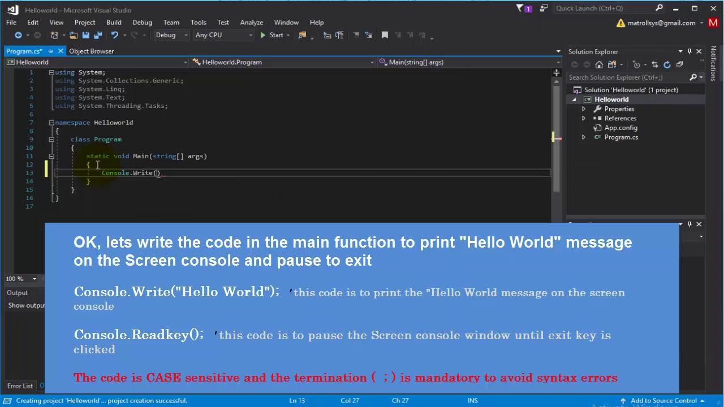The image size is (724, 407).
Task: Close the Program.cs tab
Action: coord(61,51)
